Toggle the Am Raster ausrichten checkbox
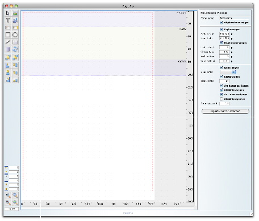 click(221, 86)
